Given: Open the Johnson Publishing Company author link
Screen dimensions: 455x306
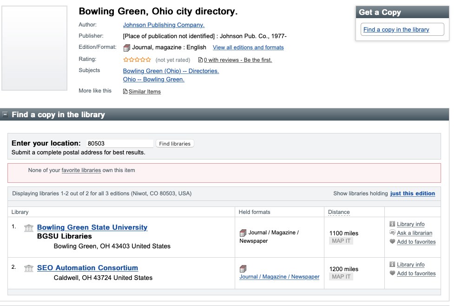Looking at the screenshot, I should coord(164,25).
